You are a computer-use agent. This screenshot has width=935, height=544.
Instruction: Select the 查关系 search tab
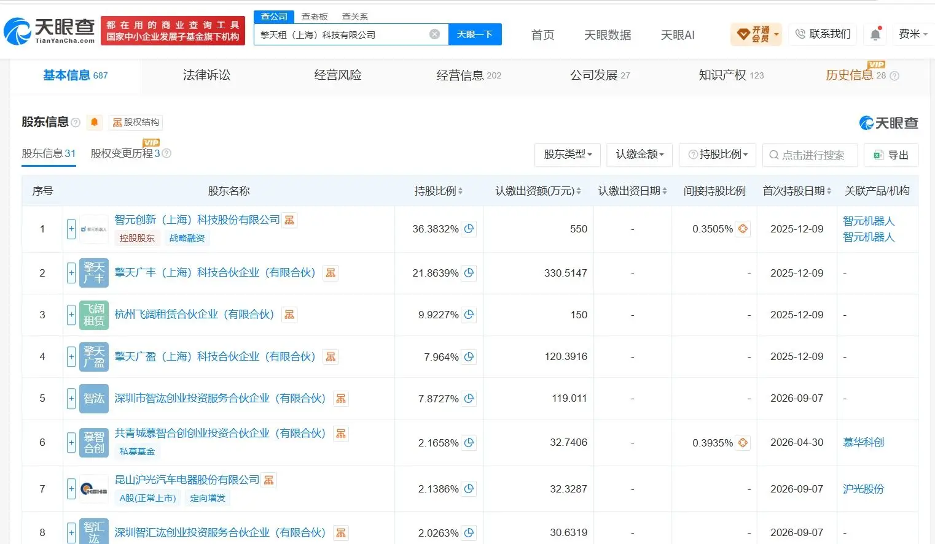(x=355, y=17)
